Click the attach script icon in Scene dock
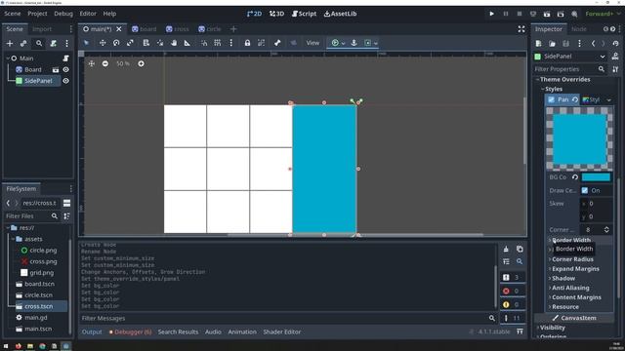The image size is (625, 351). pyautogui.click(x=53, y=43)
